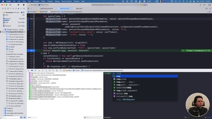Open the Find navigator magnifier icon
This screenshot has width=212, height=119.
[x=11, y=9]
